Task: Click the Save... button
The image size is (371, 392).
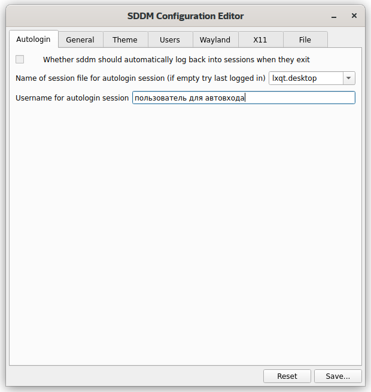Action: [x=337, y=376]
